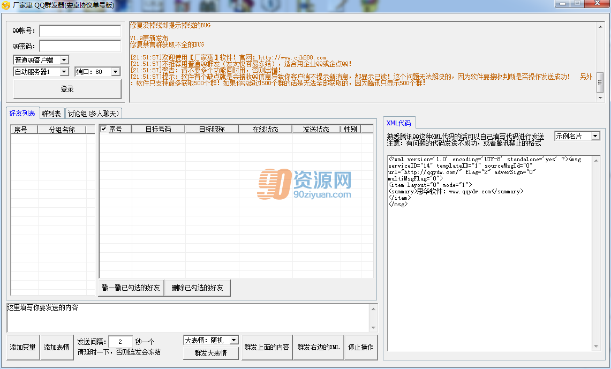Screen dimensions: 611x369
Task: Click XML code area scroll-down arrow
Action: pyautogui.click(x=596, y=347)
